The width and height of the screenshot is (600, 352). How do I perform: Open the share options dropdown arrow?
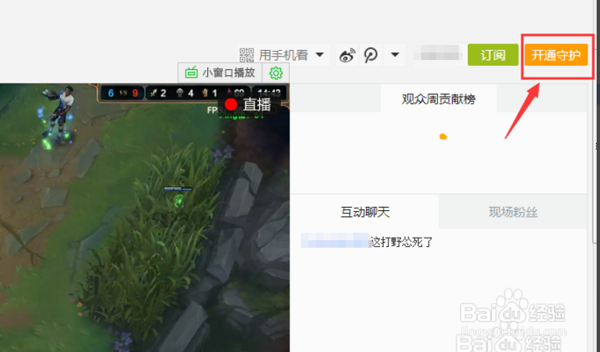click(x=395, y=55)
